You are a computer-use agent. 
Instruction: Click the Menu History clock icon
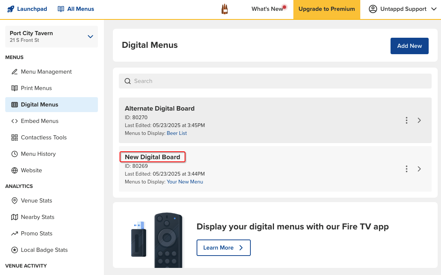(x=14, y=154)
